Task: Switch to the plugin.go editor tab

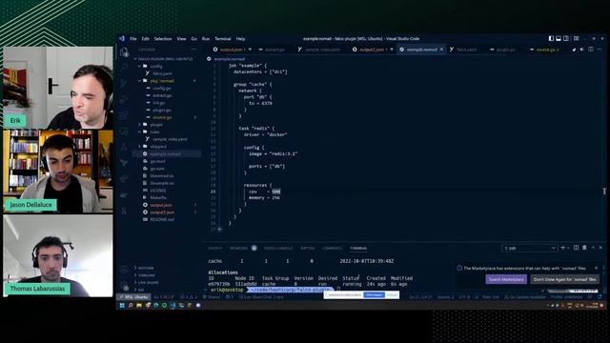Action: 505,50
